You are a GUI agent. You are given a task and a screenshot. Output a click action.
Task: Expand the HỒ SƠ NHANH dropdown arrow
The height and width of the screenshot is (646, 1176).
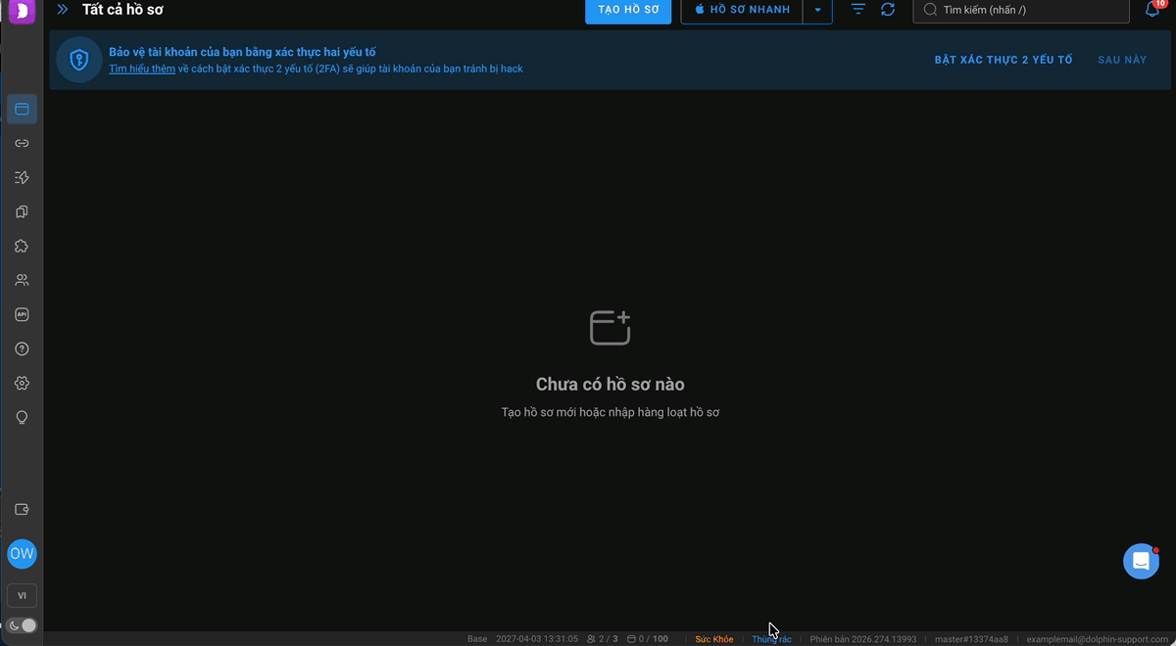coord(817,10)
